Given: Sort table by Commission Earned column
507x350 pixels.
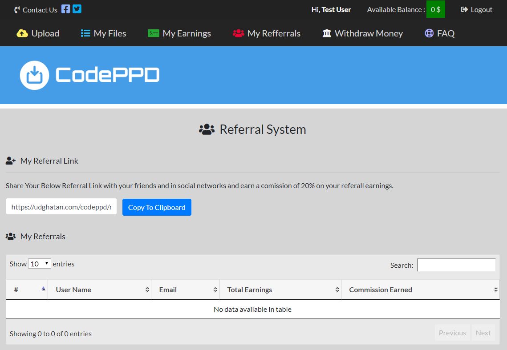Looking at the screenshot, I should 420,290.
